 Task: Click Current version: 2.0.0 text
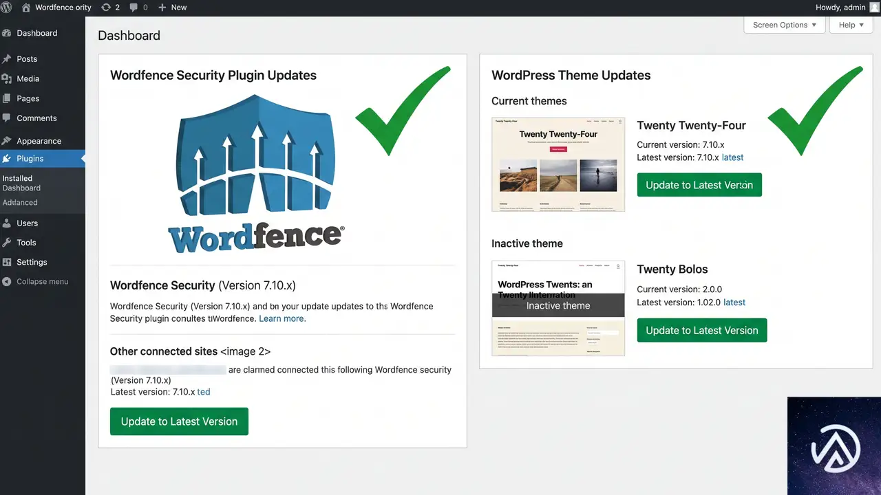(679, 289)
